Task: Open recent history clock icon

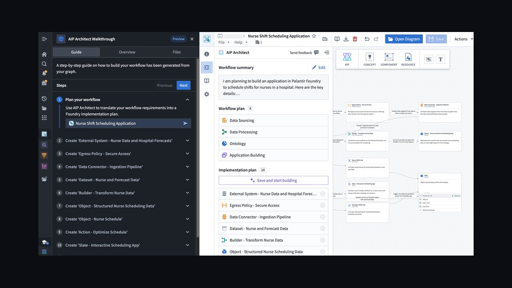Action: pyautogui.click(x=44, y=99)
